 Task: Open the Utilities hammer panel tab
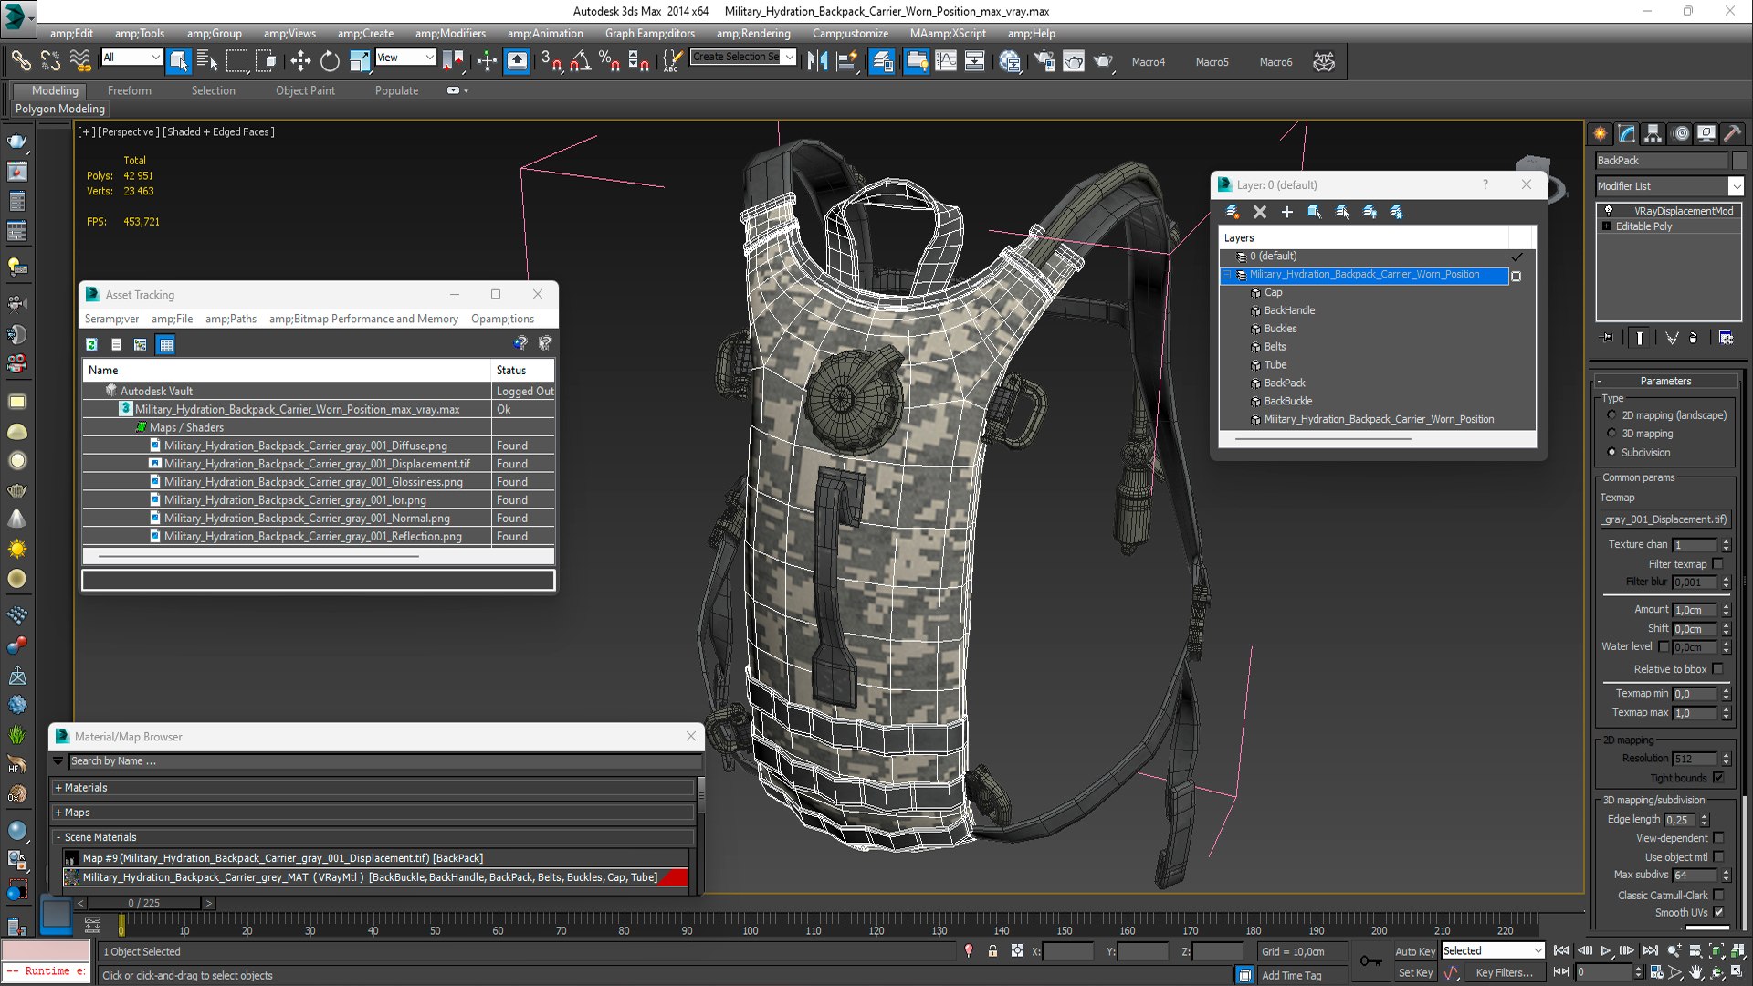(1732, 133)
